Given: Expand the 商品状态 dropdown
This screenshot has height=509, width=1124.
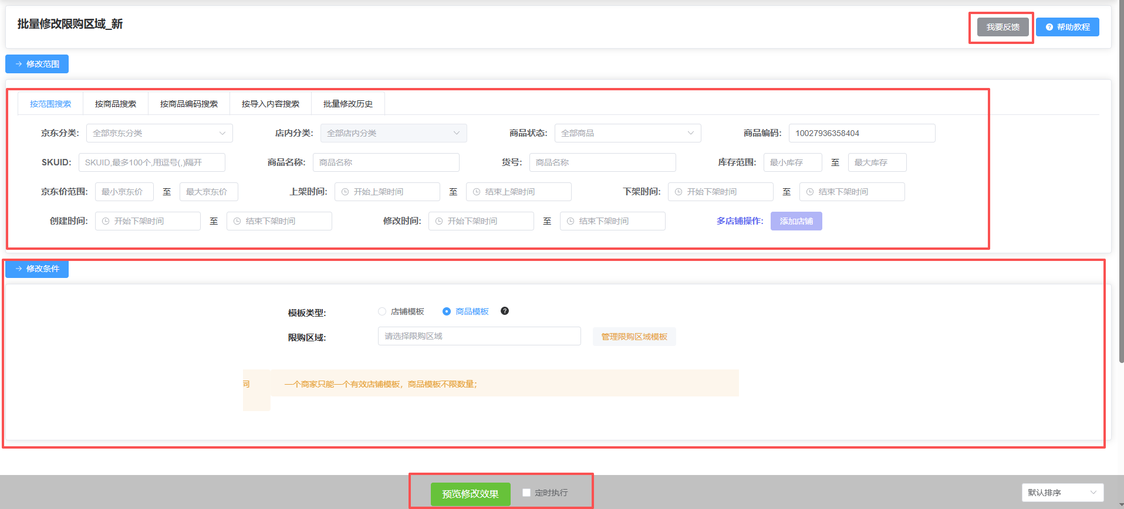Looking at the screenshot, I should (x=627, y=133).
